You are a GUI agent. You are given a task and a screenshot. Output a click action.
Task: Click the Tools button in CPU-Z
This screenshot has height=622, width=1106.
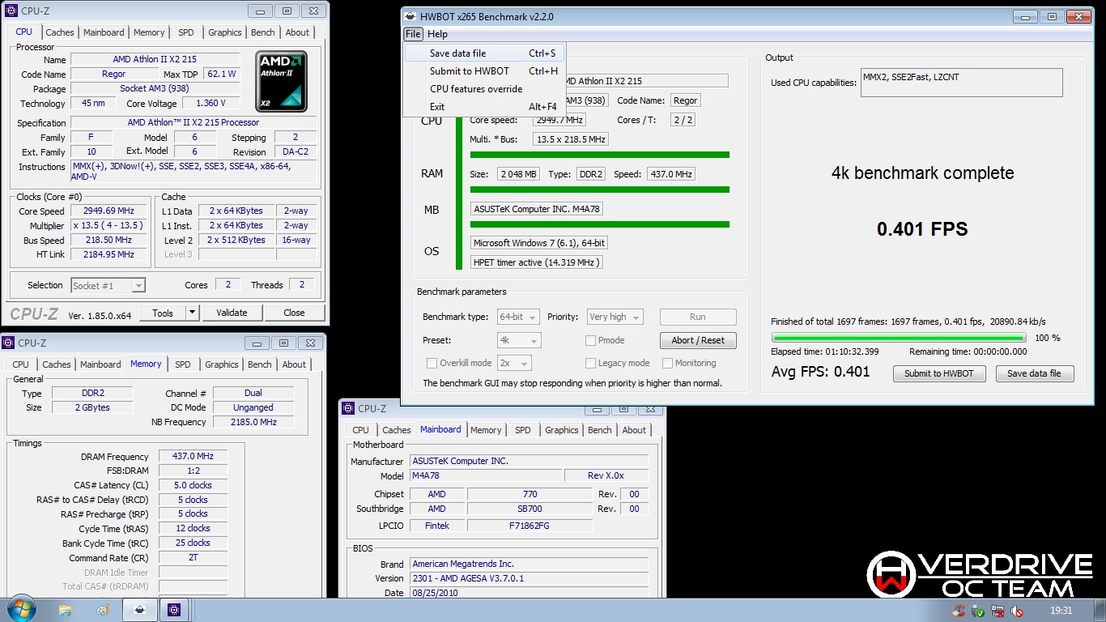coord(163,313)
